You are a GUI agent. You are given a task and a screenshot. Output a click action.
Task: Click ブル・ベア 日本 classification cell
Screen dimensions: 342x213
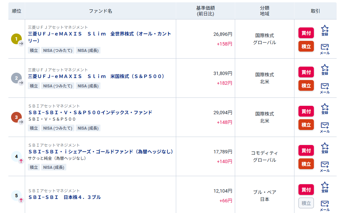[x=265, y=196]
